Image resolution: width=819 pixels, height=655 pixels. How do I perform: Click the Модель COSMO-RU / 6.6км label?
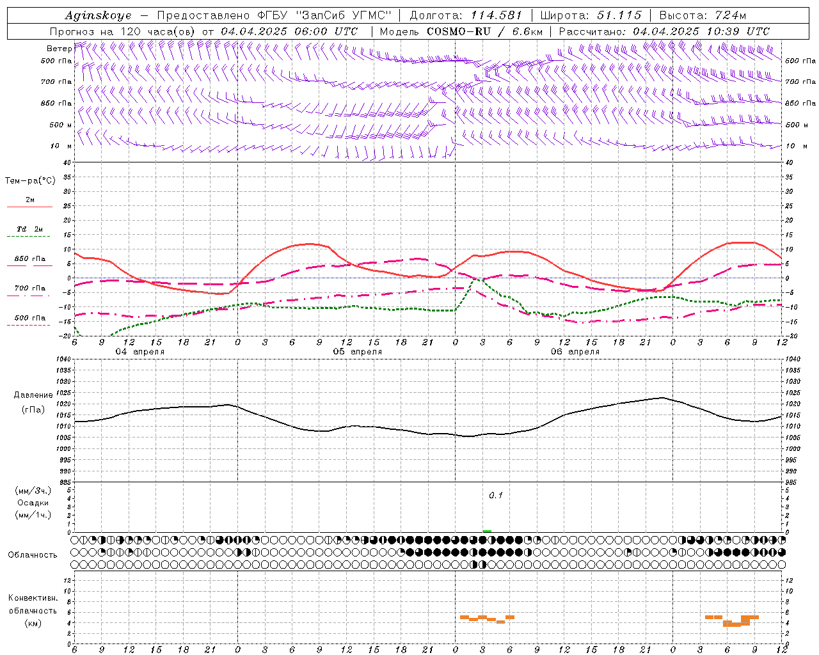[x=461, y=31]
